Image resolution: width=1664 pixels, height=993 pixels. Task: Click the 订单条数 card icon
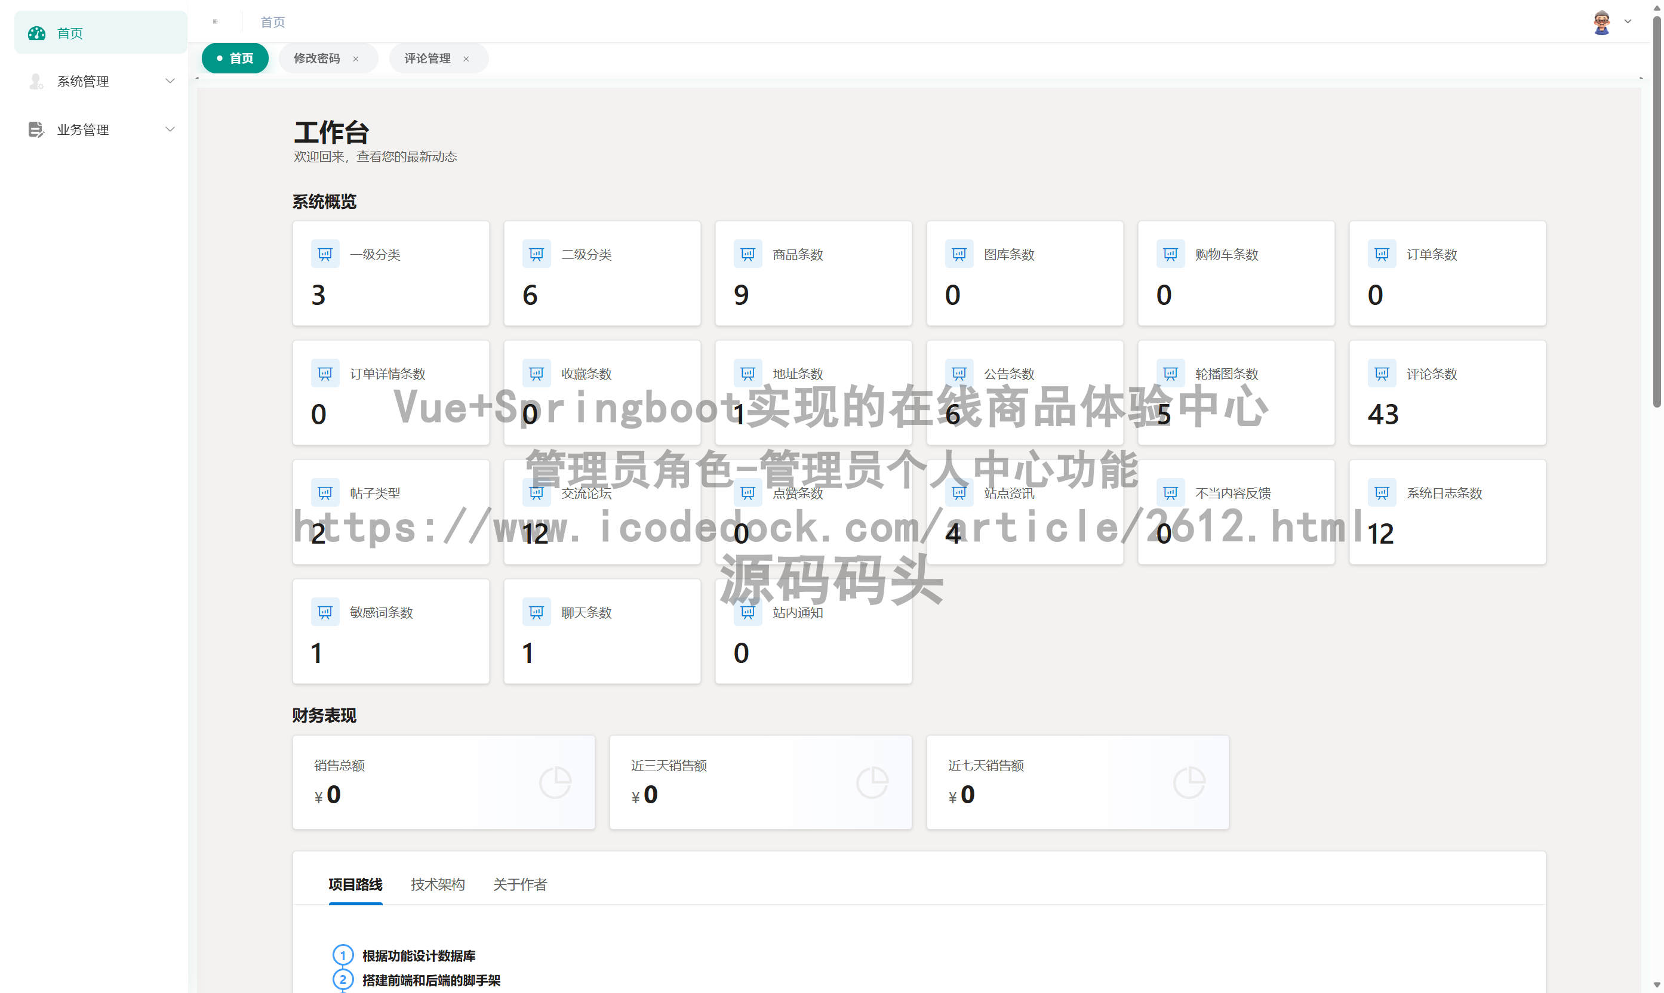1381,254
